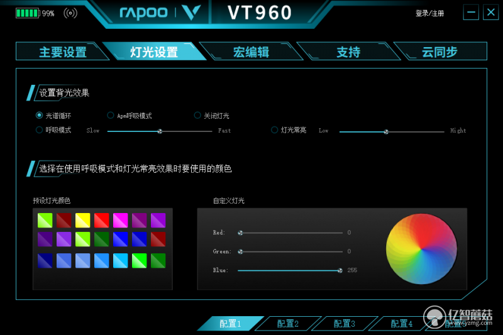The image size is (503, 335).
Task: Choose the yellow preset color swatch
Action: (x=83, y=220)
